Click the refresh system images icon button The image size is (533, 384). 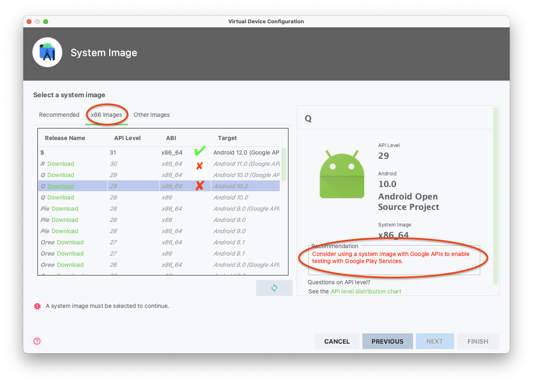point(274,288)
